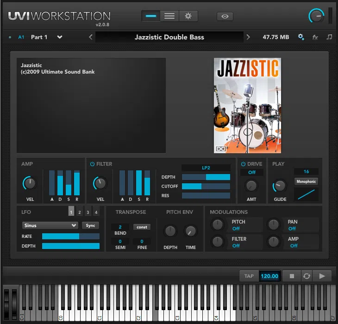Adjust the FILTER velocity knob
Viewport: 338px width, 324px height.
pos(100,183)
